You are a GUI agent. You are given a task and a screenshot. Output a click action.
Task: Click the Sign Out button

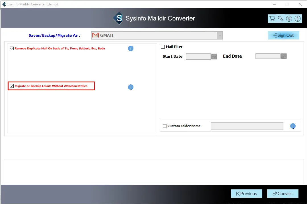pos(283,35)
